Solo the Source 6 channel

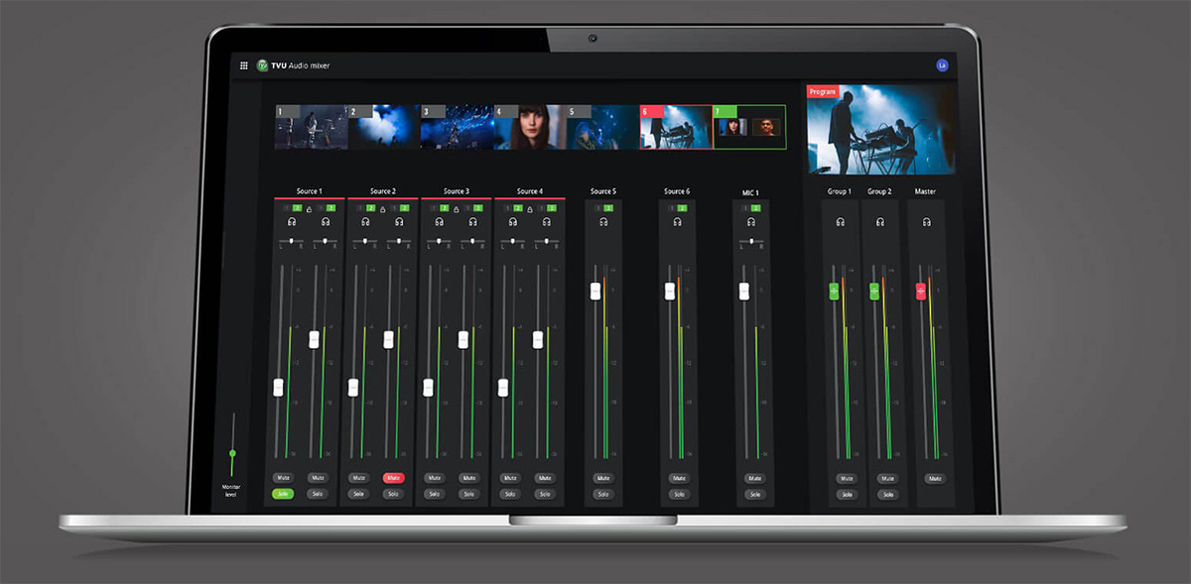click(x=678, y=494)
